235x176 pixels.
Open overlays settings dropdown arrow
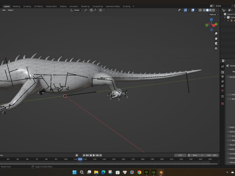(196, 10)
